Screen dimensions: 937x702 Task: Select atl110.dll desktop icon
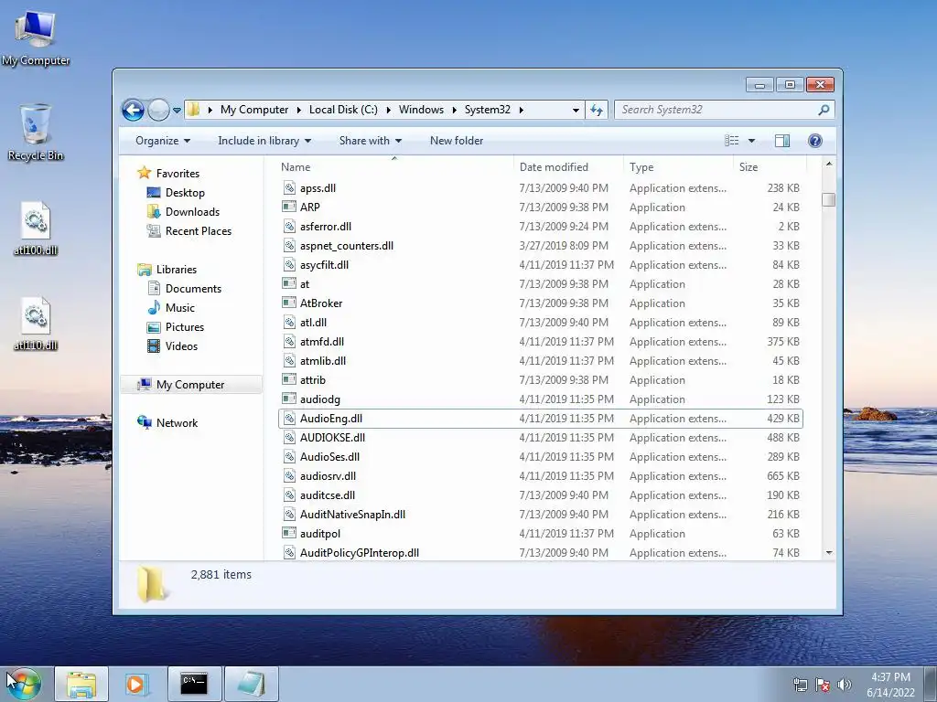pyautogui.click(x=36, y=324)
